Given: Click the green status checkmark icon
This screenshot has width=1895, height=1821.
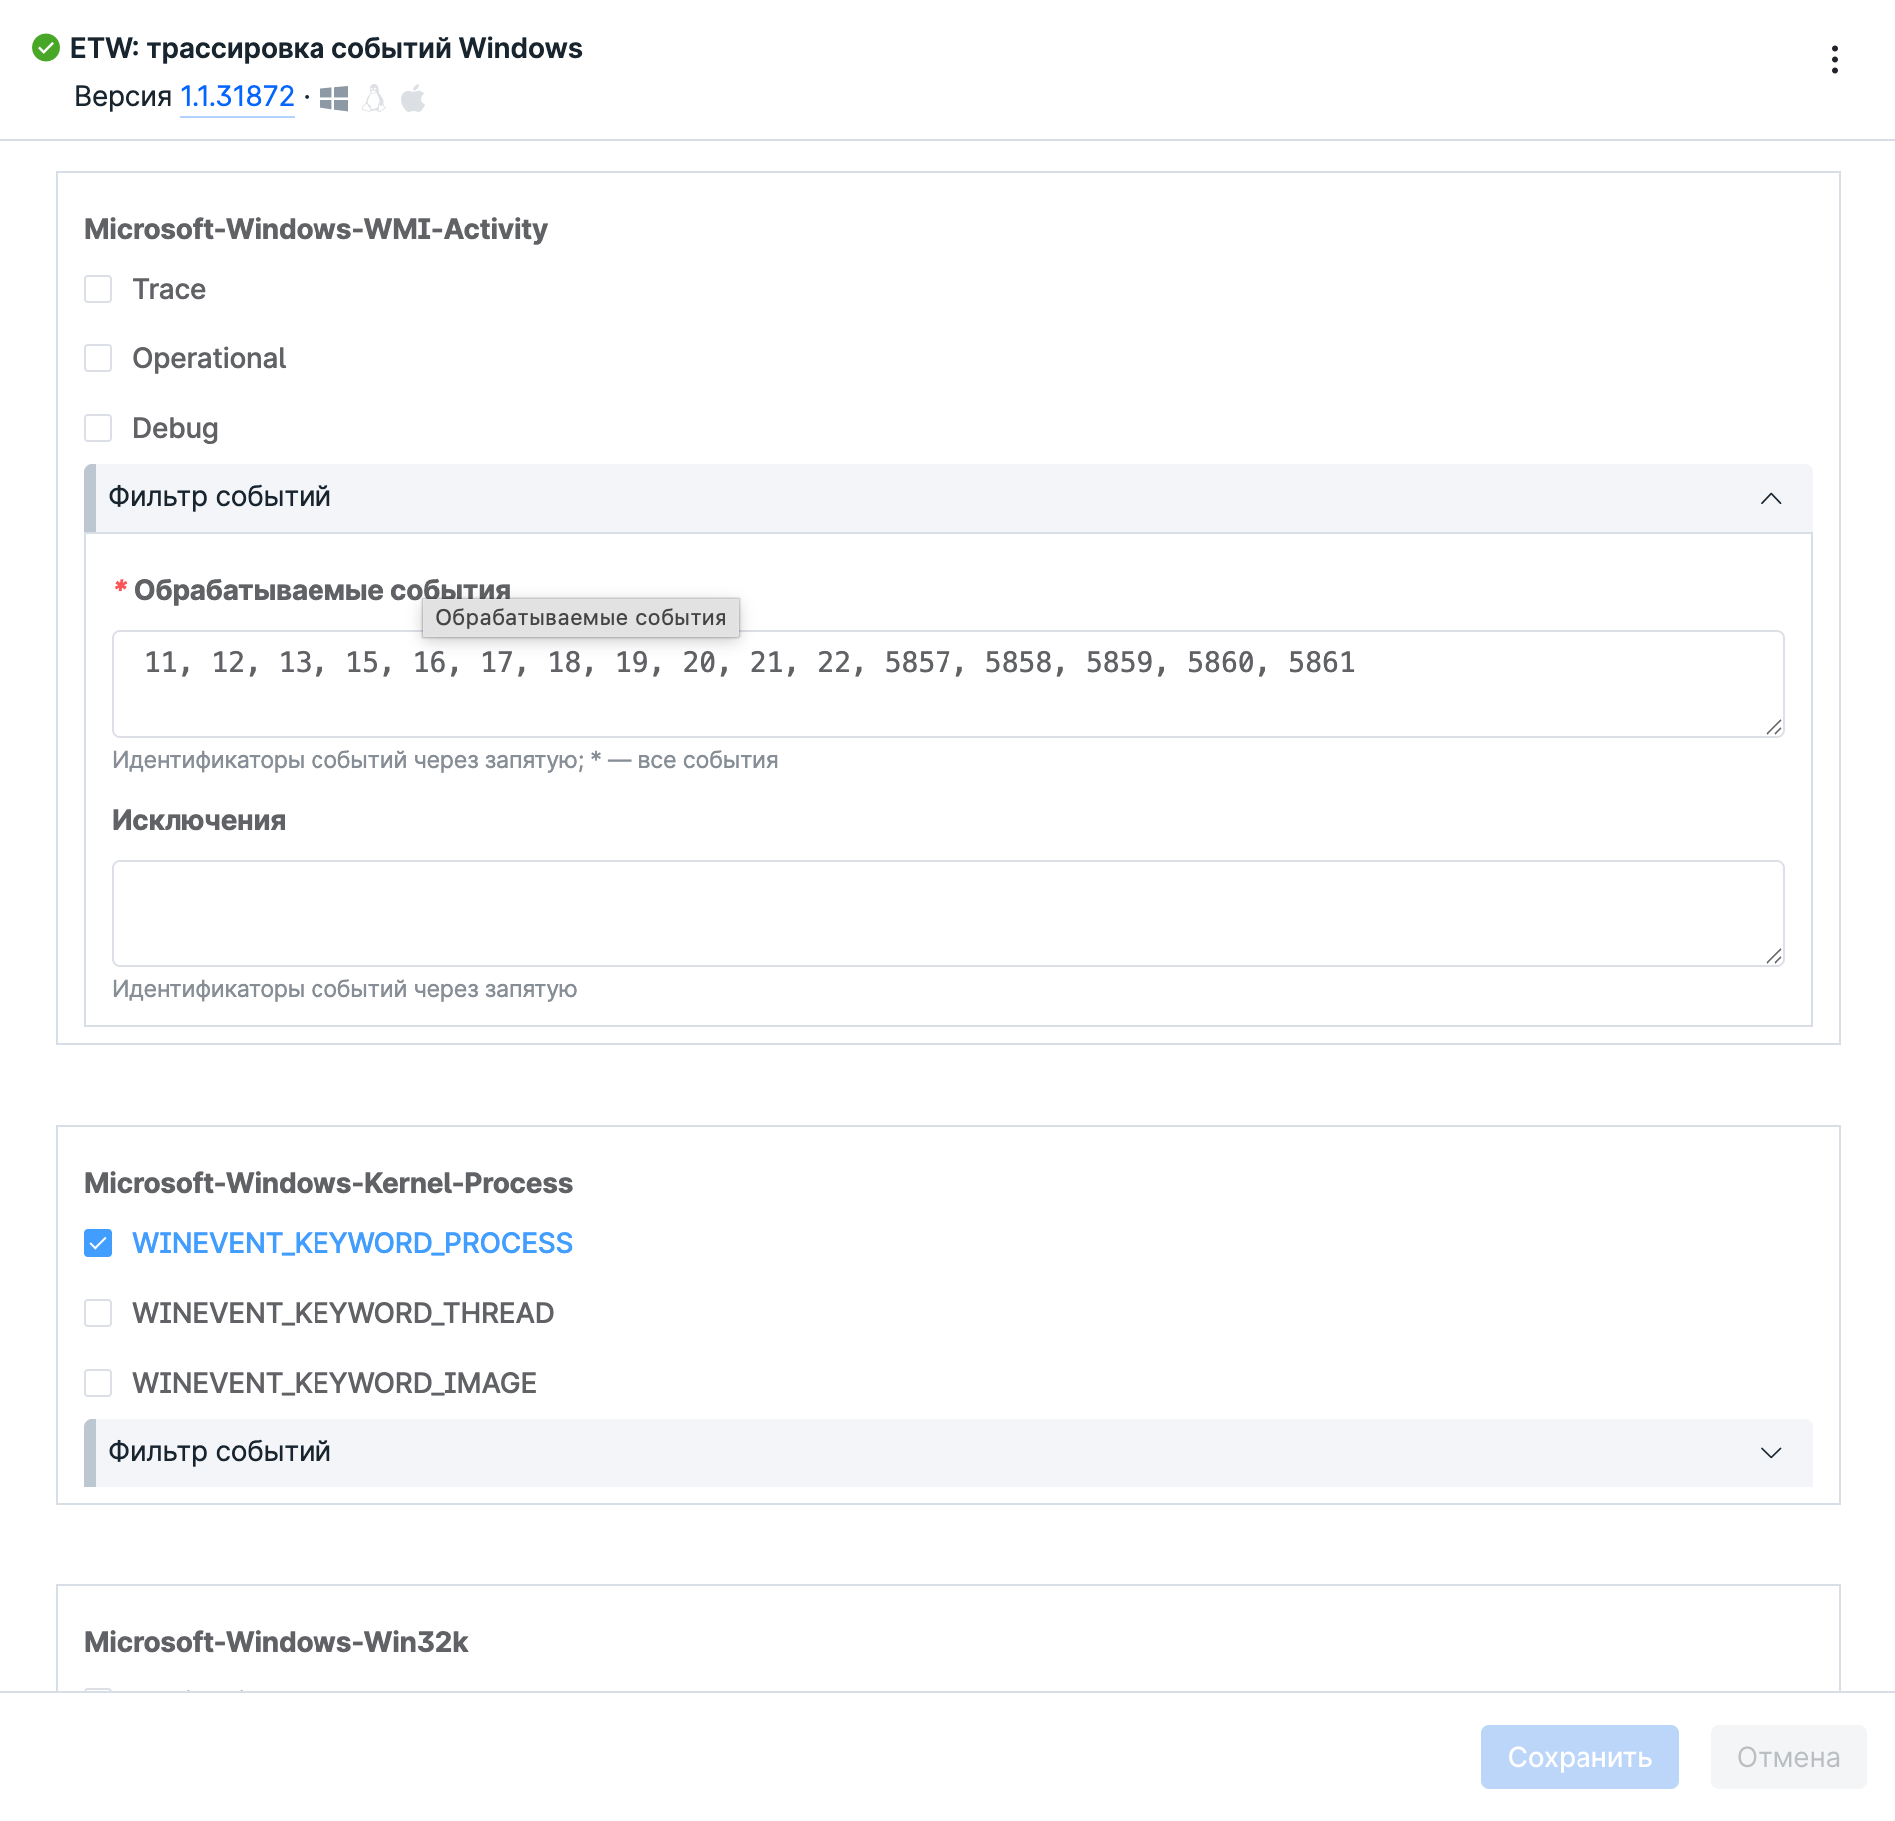Looking at the screenshot, I should (46, 48).
